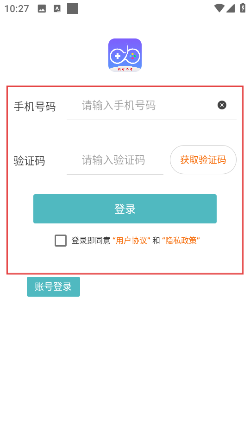Tap the letter A keyboard icon in status bar
The image size is (250, 445).
(57, 9)
